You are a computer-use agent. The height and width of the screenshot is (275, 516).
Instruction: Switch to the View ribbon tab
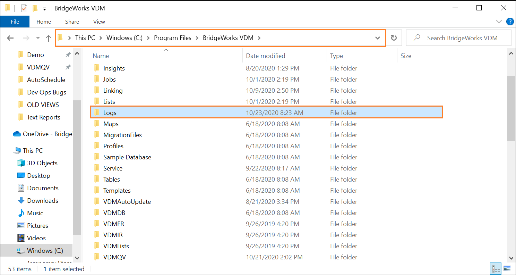click(99, 22)
